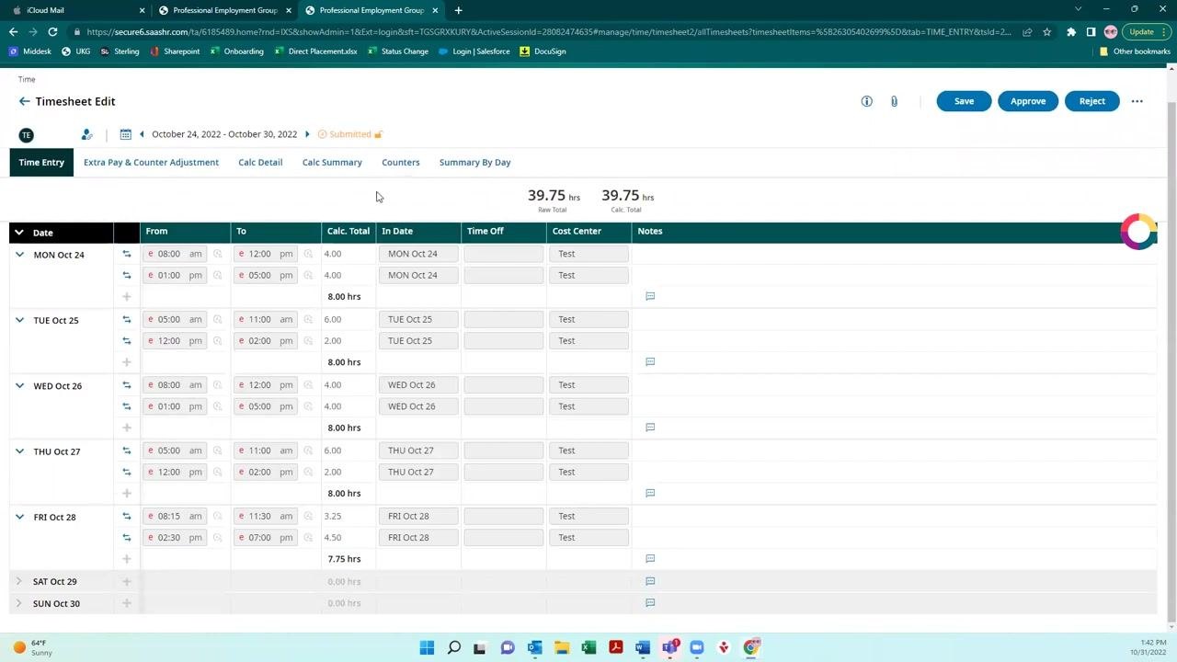1177x662 pixels.
Task: Collapse all days using the Date header chevron
Action: point(18,233)
